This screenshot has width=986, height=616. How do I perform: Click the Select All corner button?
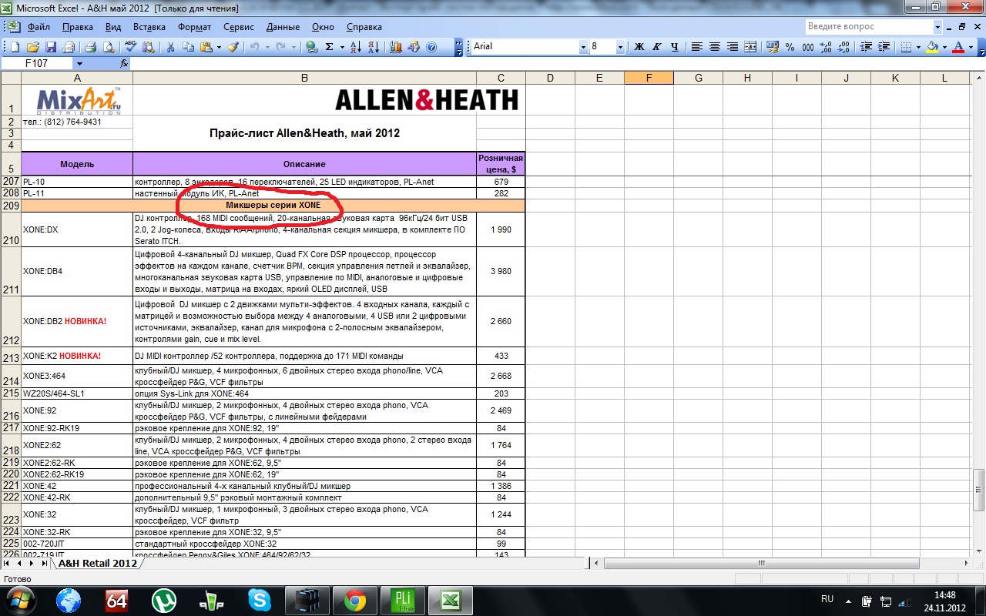point(11,78)
